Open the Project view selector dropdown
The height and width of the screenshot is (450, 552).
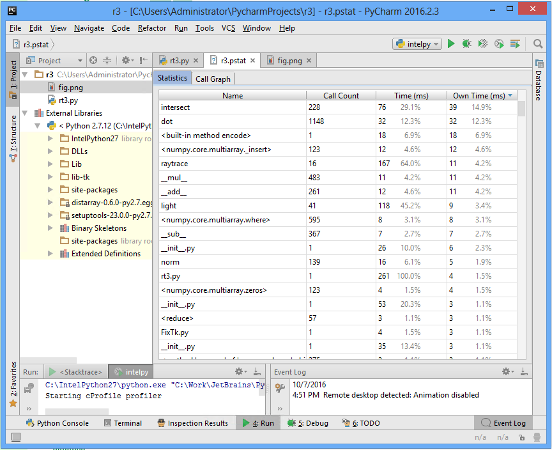pos(54,61)
